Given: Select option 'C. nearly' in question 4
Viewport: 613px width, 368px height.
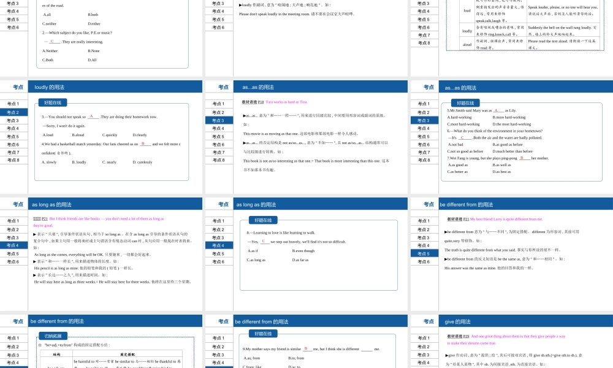Looking at the screenshot, I should 110,162.
